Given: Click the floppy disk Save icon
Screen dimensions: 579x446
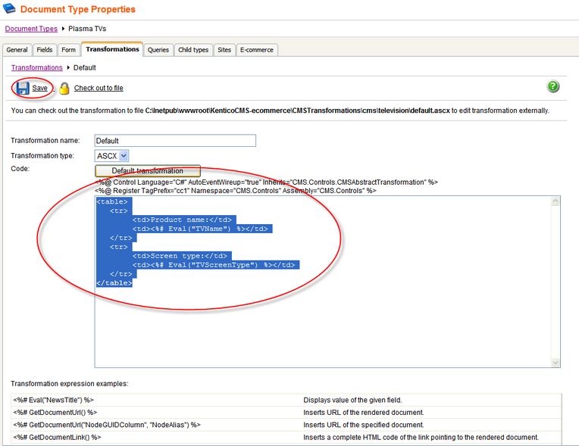Looking at the screenshot, I should pos(23,88).
